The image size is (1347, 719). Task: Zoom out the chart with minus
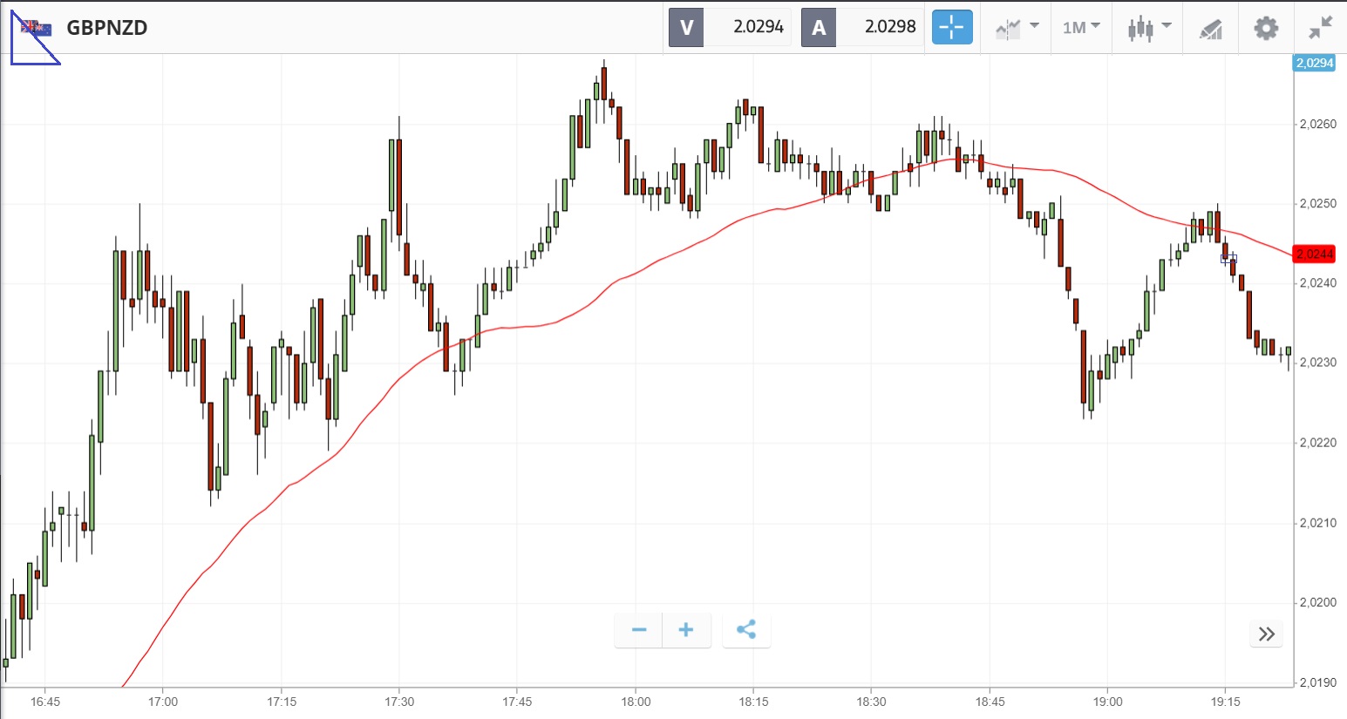[639, 630]
